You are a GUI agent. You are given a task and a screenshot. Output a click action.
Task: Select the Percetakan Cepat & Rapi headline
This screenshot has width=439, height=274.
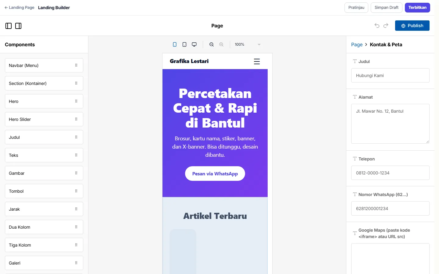click(x=215, y=108)
